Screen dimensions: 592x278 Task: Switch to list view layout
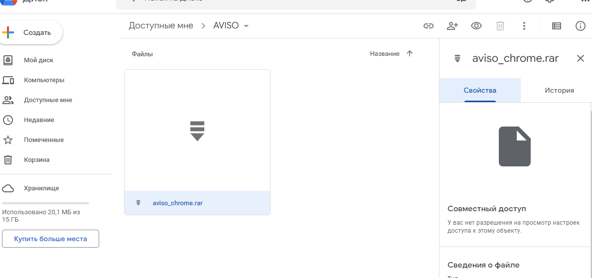[x=557, y=26]
